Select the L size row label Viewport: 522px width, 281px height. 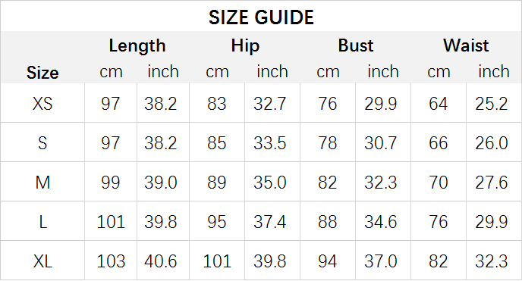coord(42,222)
